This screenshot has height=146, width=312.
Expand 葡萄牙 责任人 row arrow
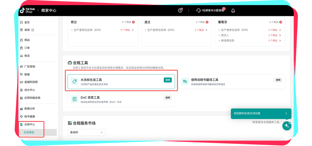280,35
